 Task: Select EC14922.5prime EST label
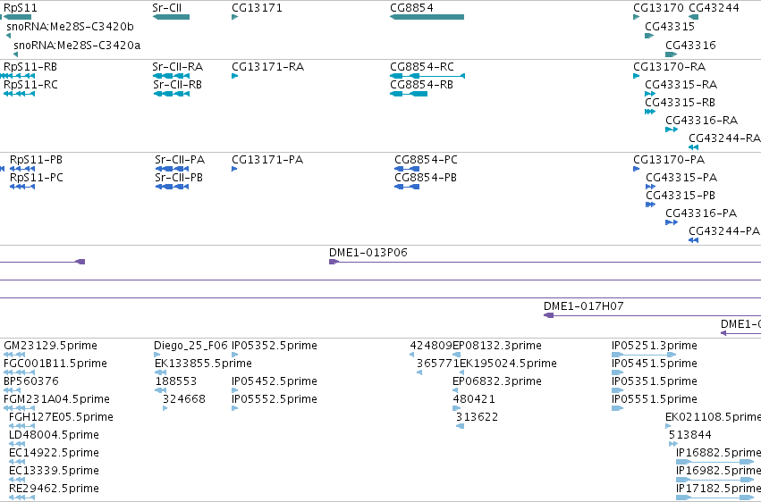coord(54,453)
